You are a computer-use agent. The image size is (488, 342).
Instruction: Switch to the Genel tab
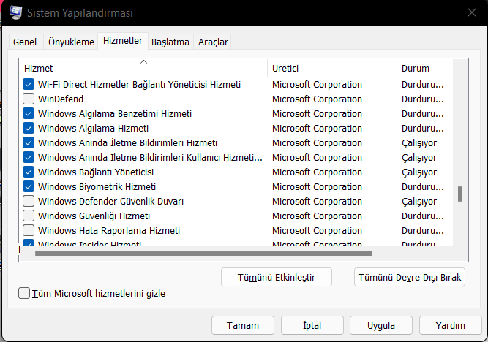click(25, 42)
